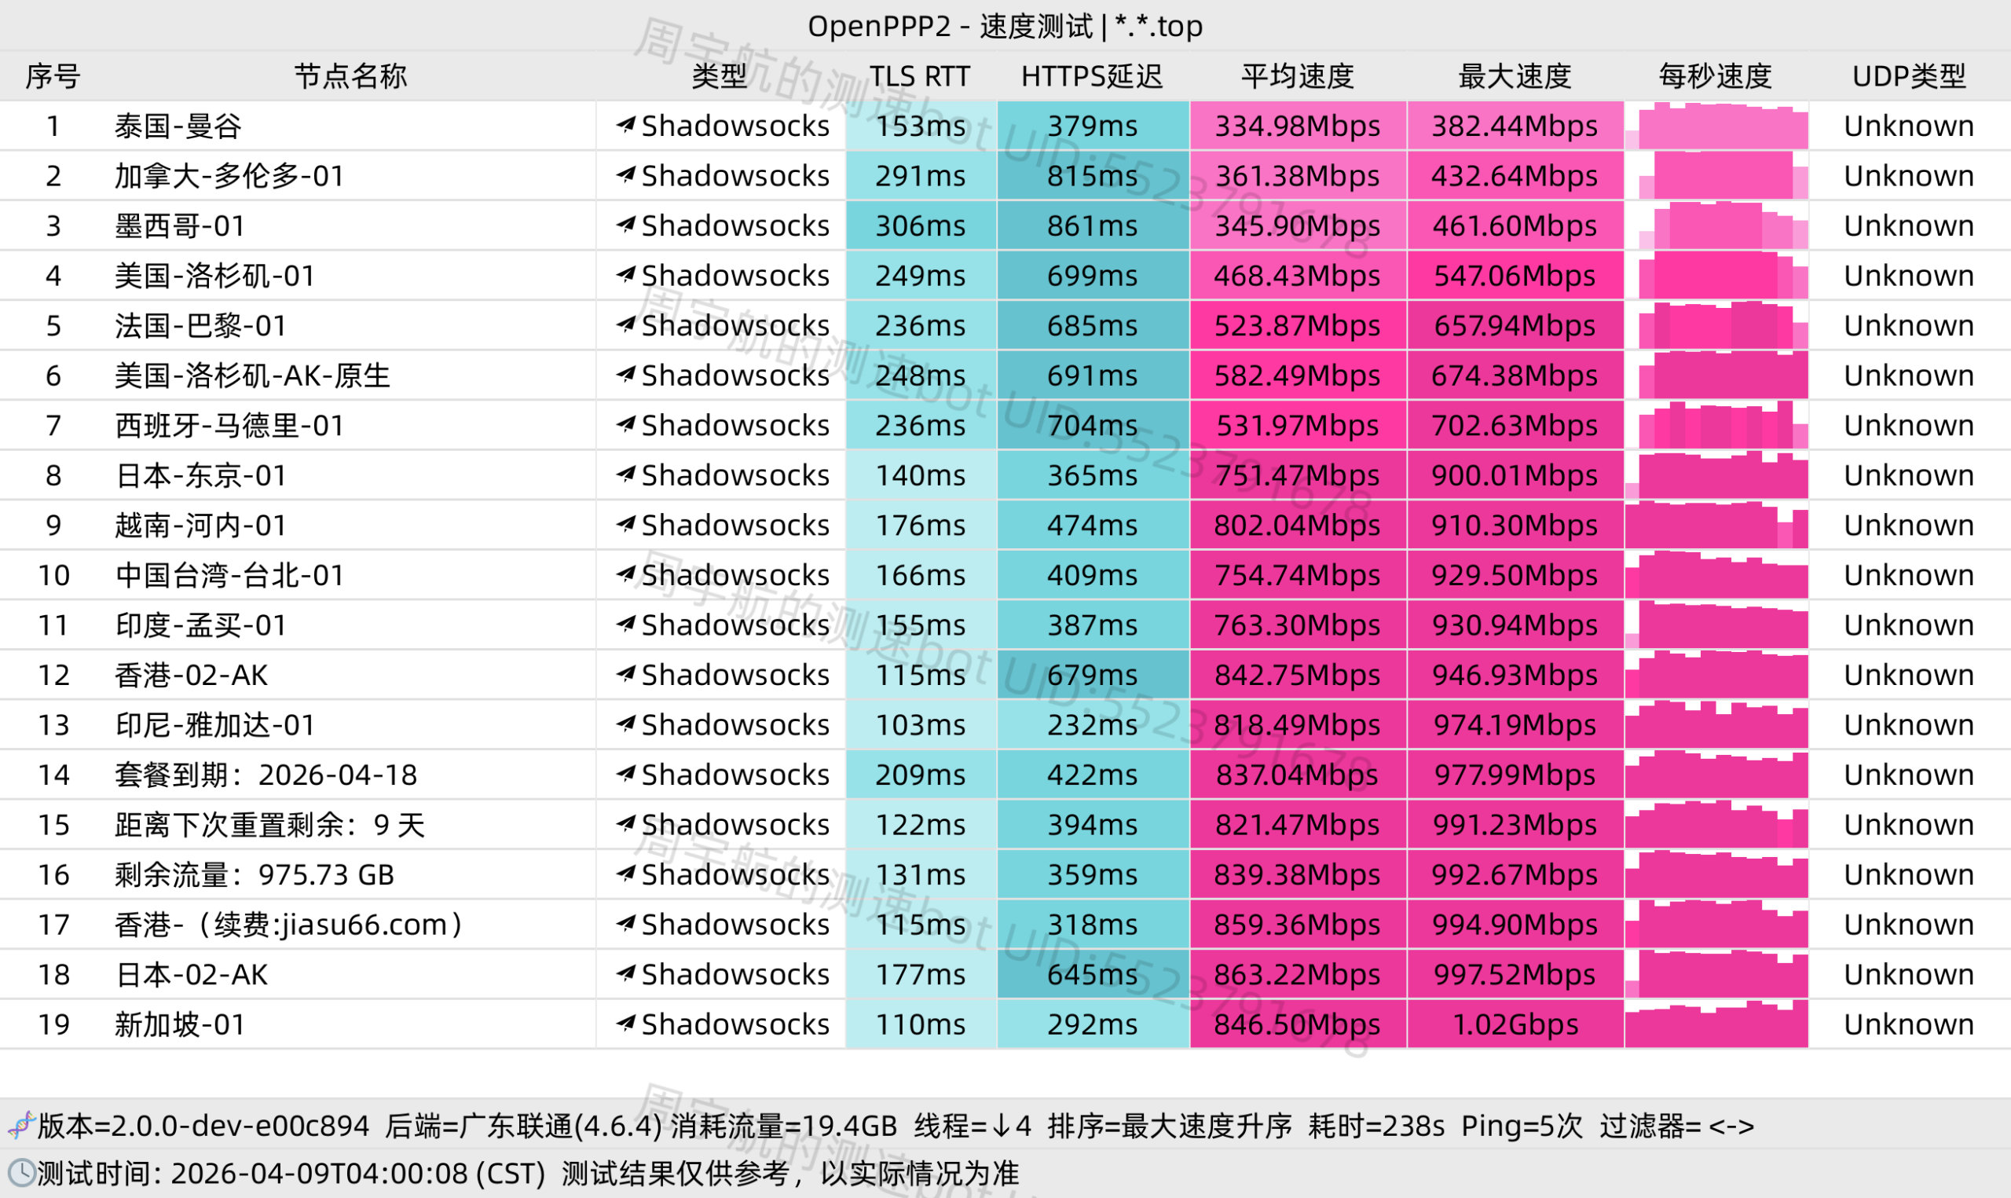Click the Shadowsocks icon on 印度-孟买-01 row
Screen dimensions: 2011x1198
pos(625,625)
